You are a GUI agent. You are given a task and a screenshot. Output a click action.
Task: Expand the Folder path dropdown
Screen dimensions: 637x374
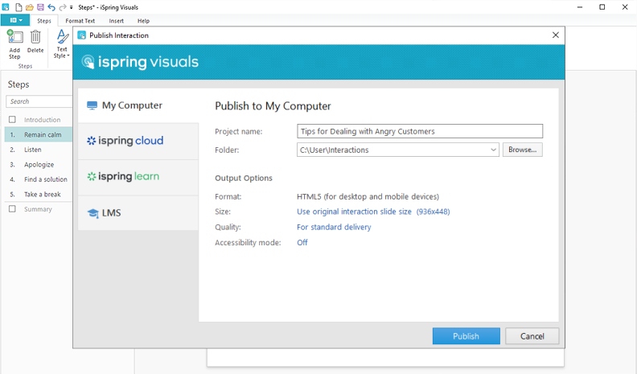[493, 150]
